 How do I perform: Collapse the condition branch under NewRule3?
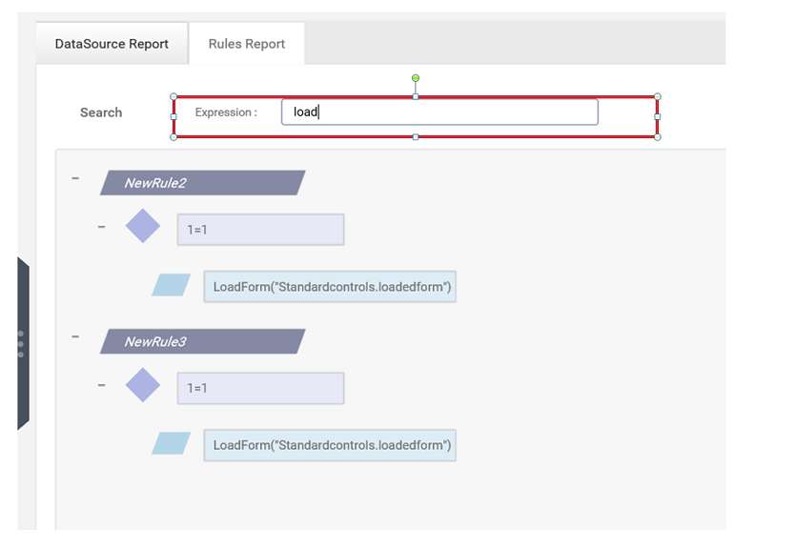tap(101, 384)
